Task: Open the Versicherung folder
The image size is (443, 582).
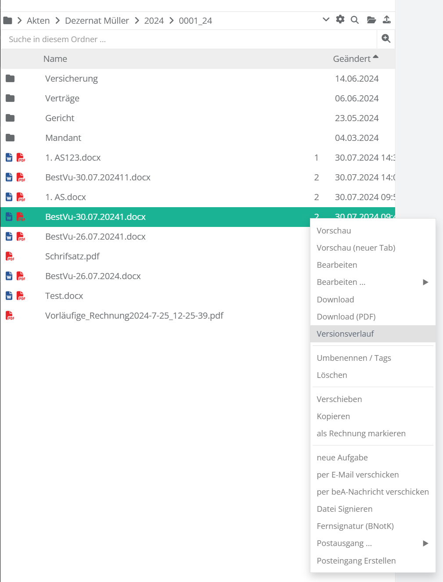Action: coord(71,79)
